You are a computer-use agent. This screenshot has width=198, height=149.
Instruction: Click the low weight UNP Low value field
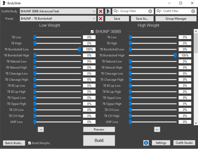pos(89,122)
